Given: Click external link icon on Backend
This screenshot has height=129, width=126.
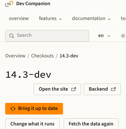Looking at the screenshot, I should click(113, 89).
